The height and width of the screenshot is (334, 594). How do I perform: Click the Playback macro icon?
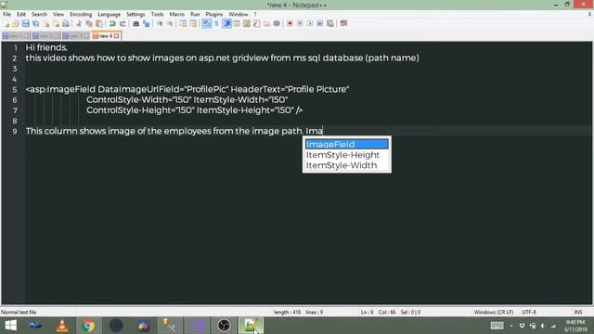click(x=310, y=24)
